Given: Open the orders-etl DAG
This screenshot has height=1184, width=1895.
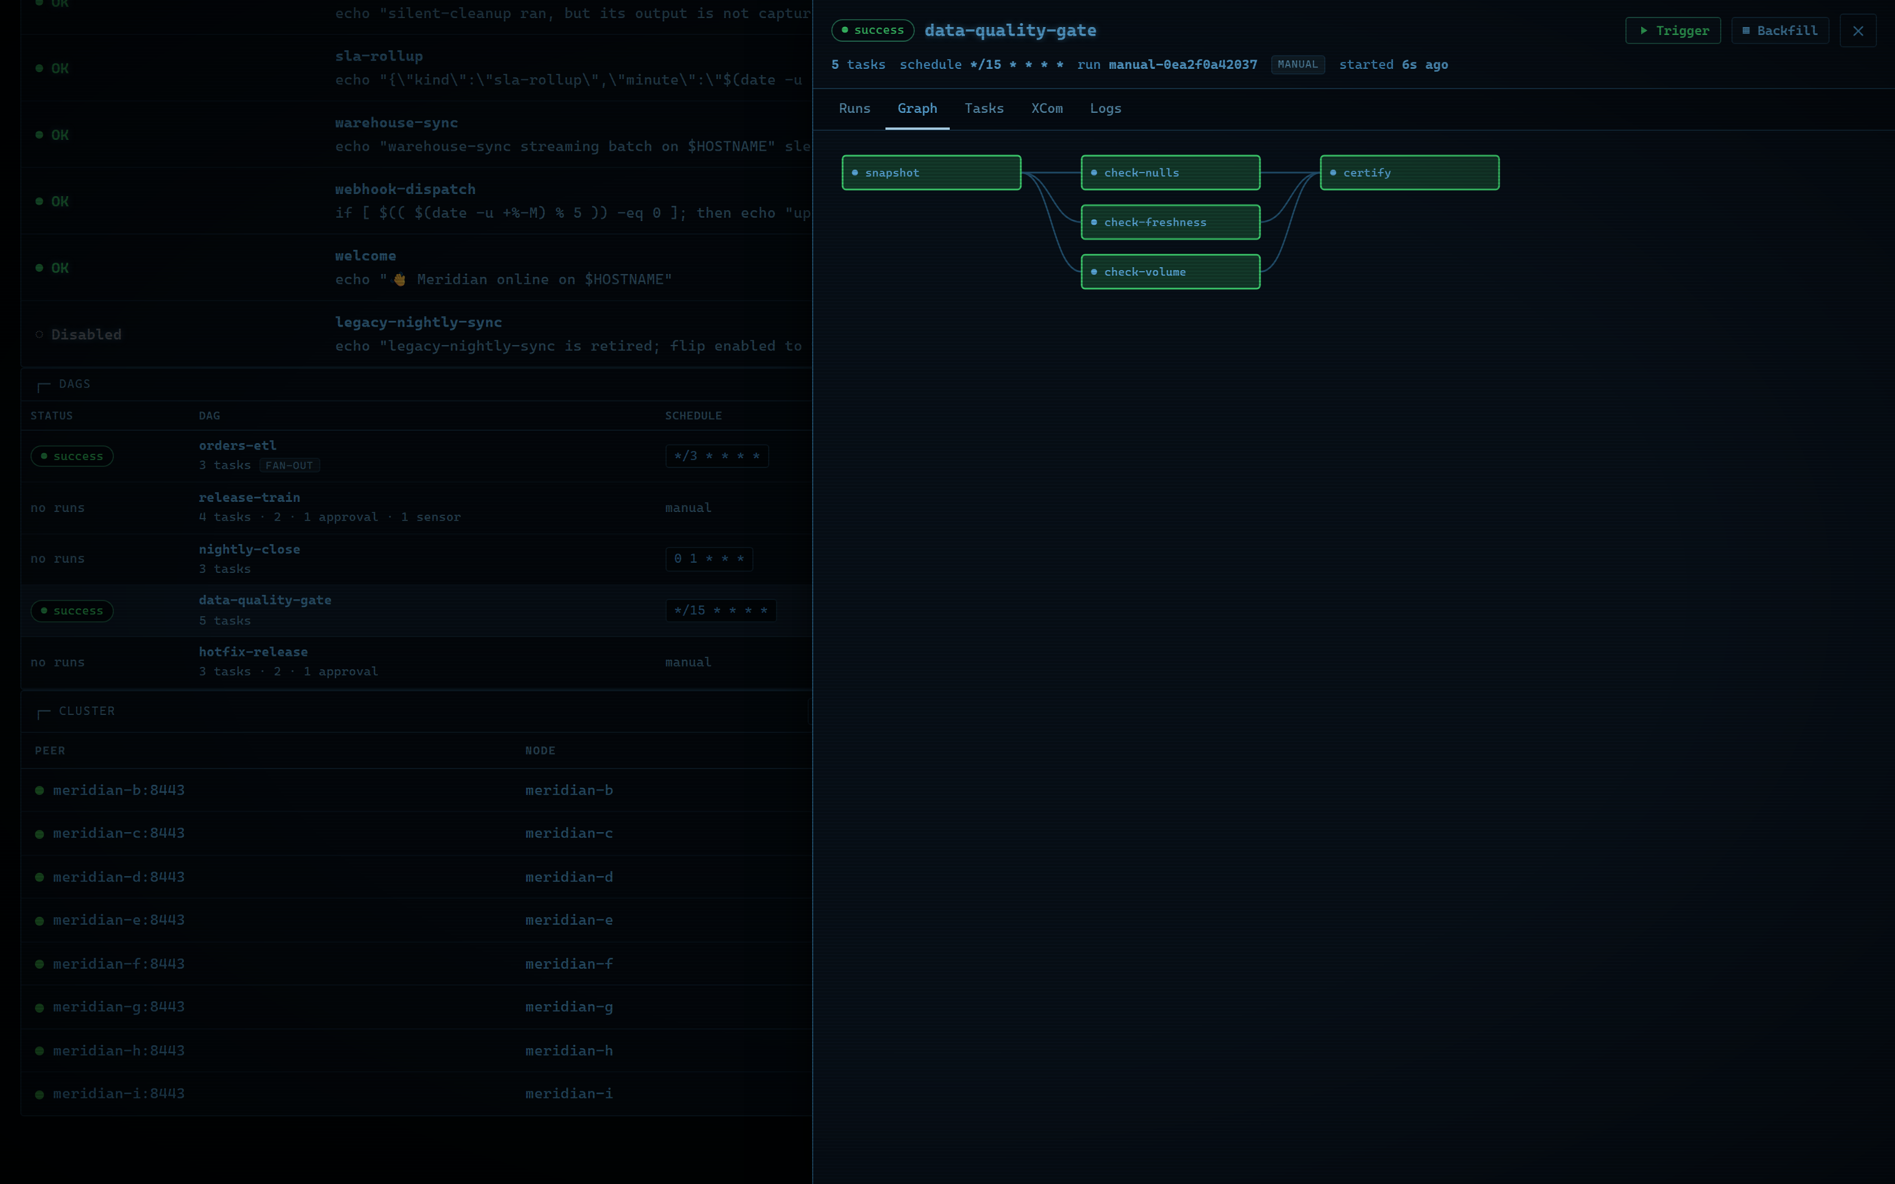Looking at the screenshot, I should (237, 445).
